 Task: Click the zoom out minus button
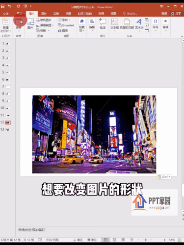click(x=138, y=240)
